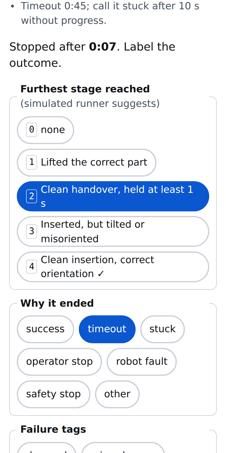Choose 'safety stop' as reason

54,394
